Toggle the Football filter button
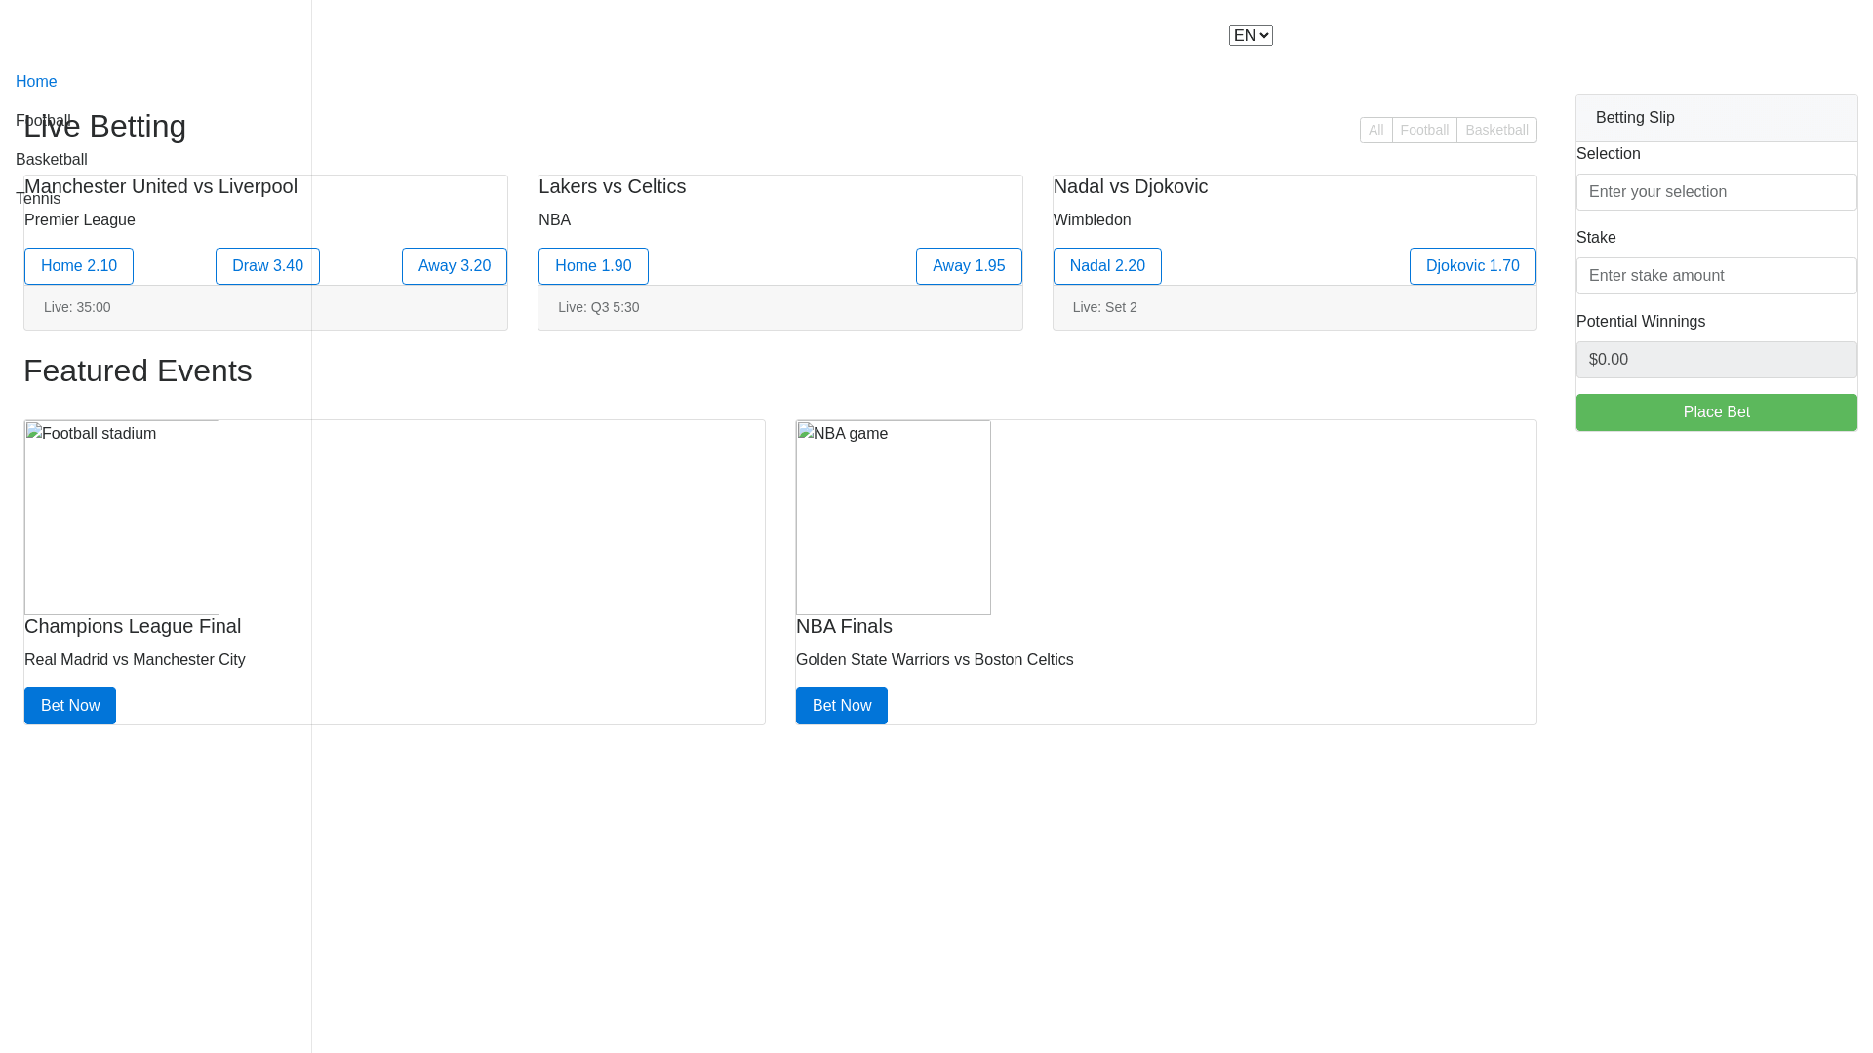Screen dimensions: 1873x1053 click(x=1424, y=131)
